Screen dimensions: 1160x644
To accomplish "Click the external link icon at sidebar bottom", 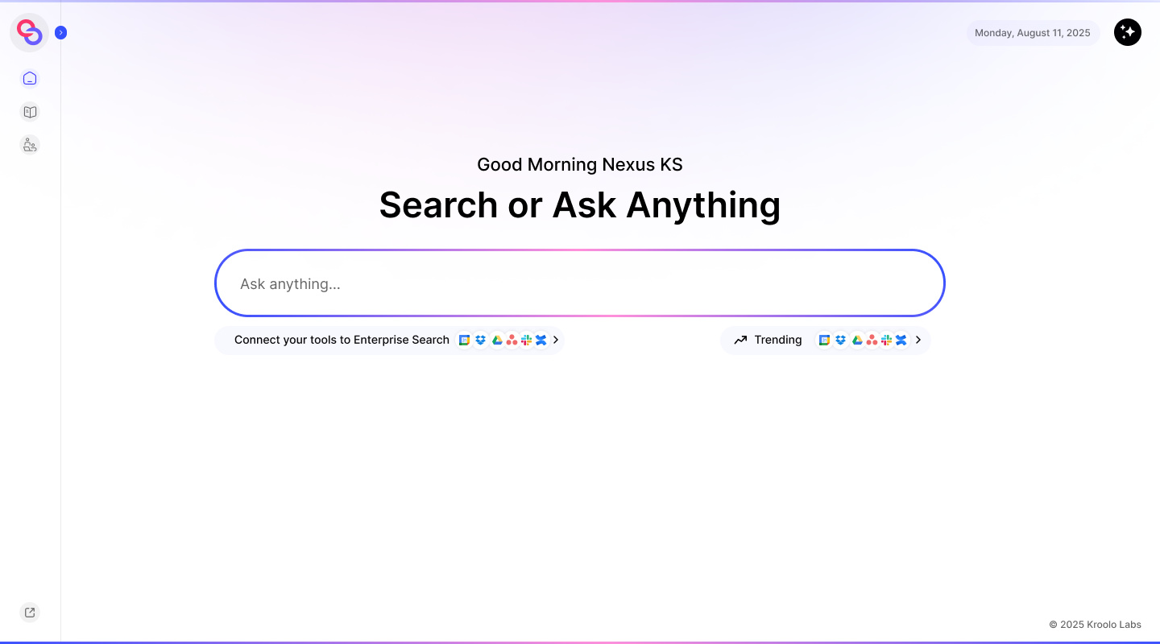I will (x=30, y=613).
